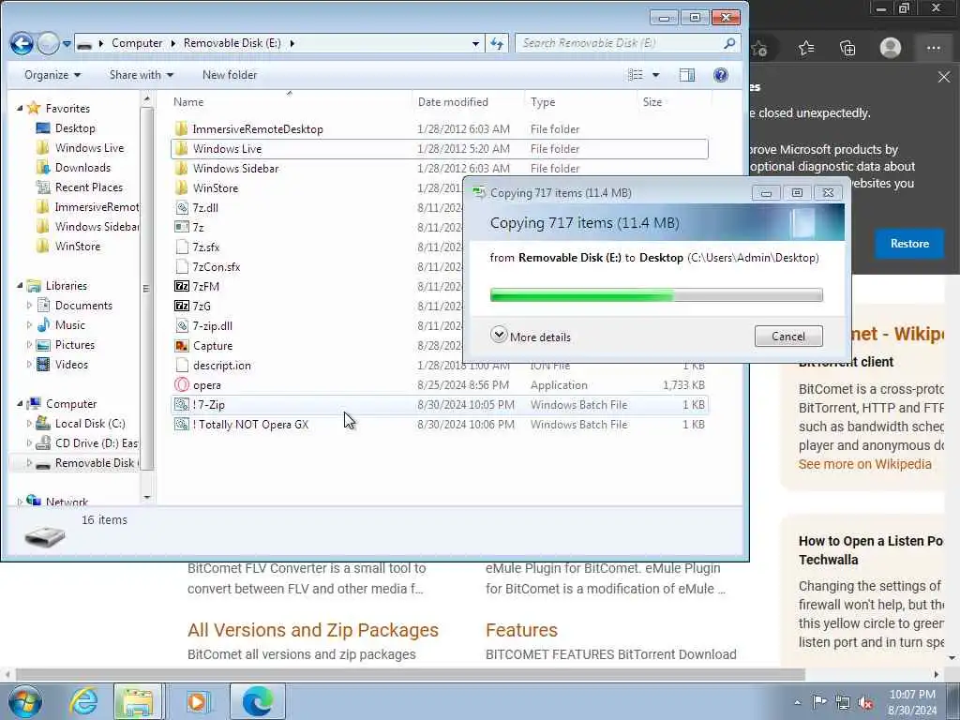Open the Windows Start menu orb
The height and width of the screenshot is (720, 960).
[24, 701]
